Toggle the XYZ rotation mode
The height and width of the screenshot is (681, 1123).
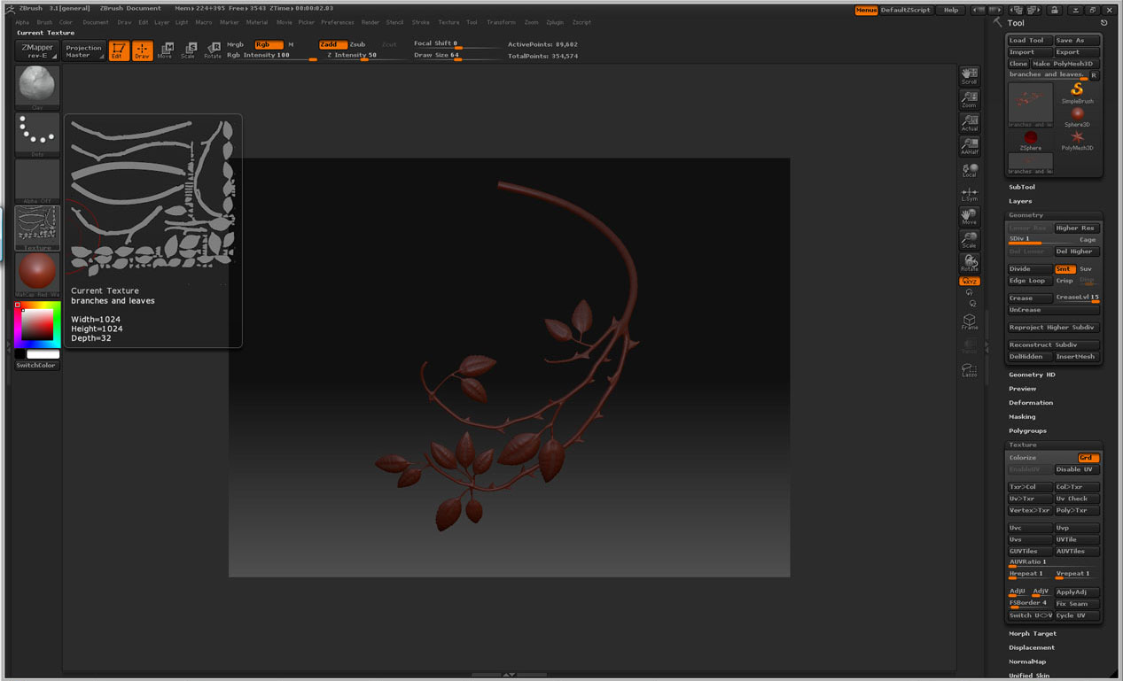click(970, 281)
